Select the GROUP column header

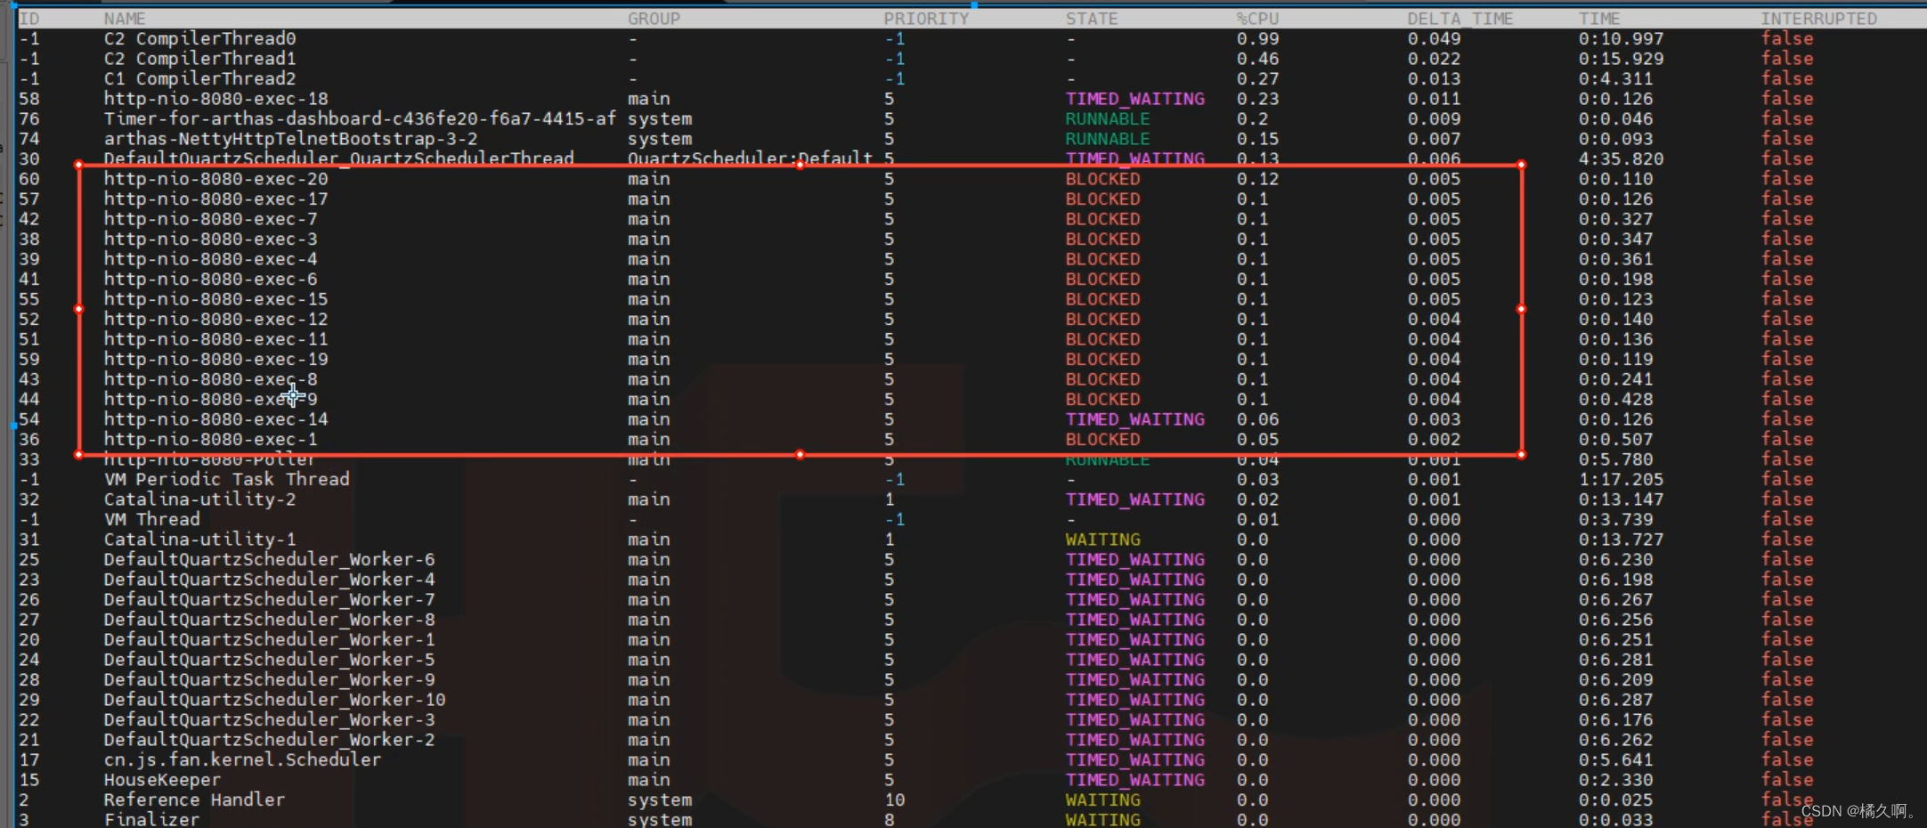coord(654,19)
